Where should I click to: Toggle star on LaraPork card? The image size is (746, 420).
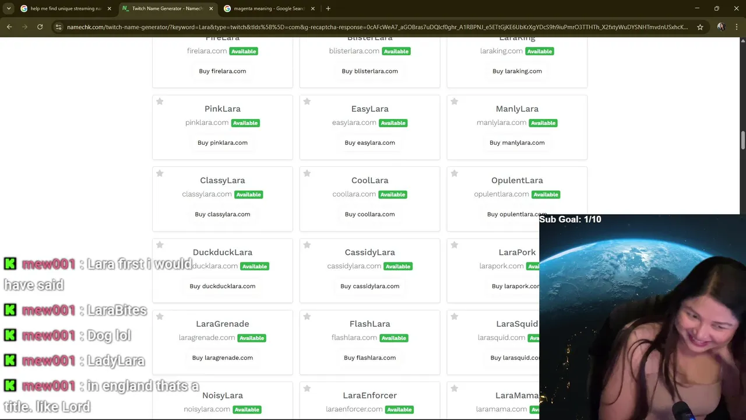click(455, 245)
